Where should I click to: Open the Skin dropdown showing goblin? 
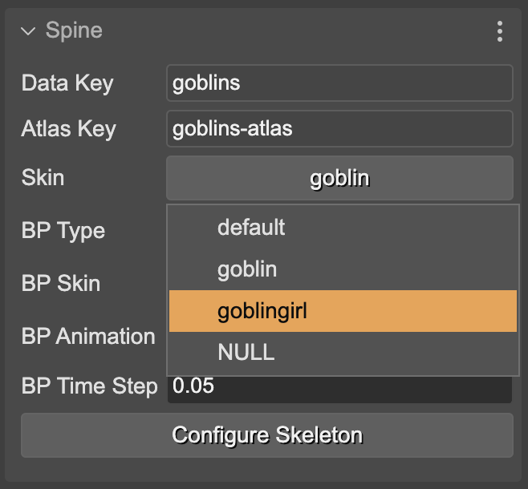(x=339, y=178)
